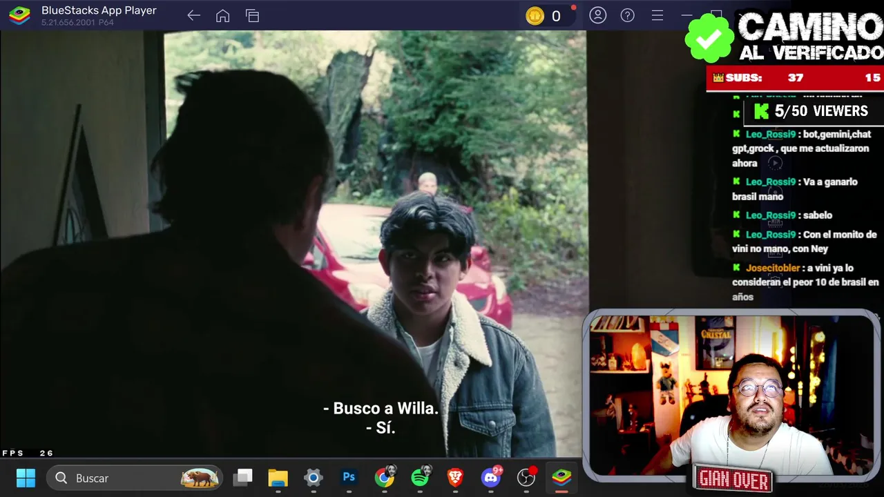Image resolution: width=884 pixels, height=497 pixels.
Task: Click chat message 'Va a ganarlo brasil mano'
Action: pyautogui.click(x=795, y=189)
